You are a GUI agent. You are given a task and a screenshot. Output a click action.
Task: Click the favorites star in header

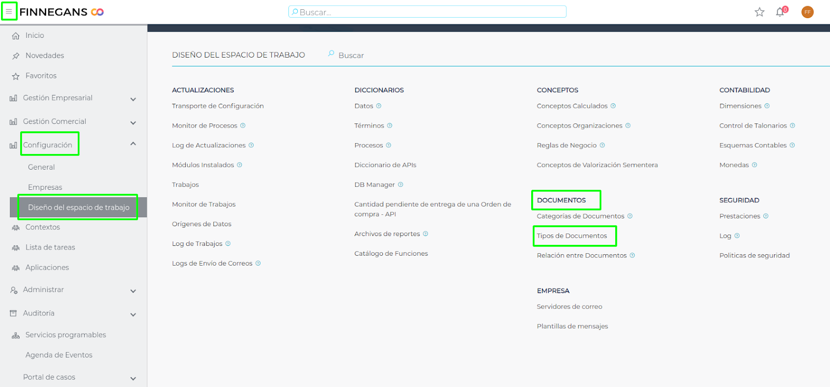pos(759,12)
